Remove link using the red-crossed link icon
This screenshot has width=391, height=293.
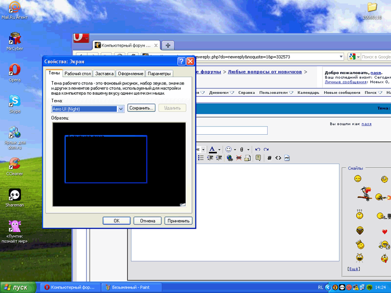pyautogui.click(x=239, y=158)
